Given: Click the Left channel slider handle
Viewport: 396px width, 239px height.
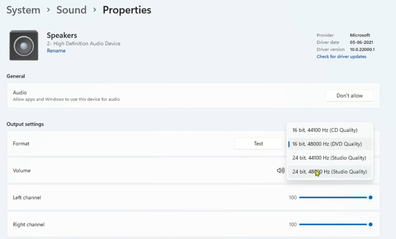Looking at the screenshot, I should tap(370, 197).
